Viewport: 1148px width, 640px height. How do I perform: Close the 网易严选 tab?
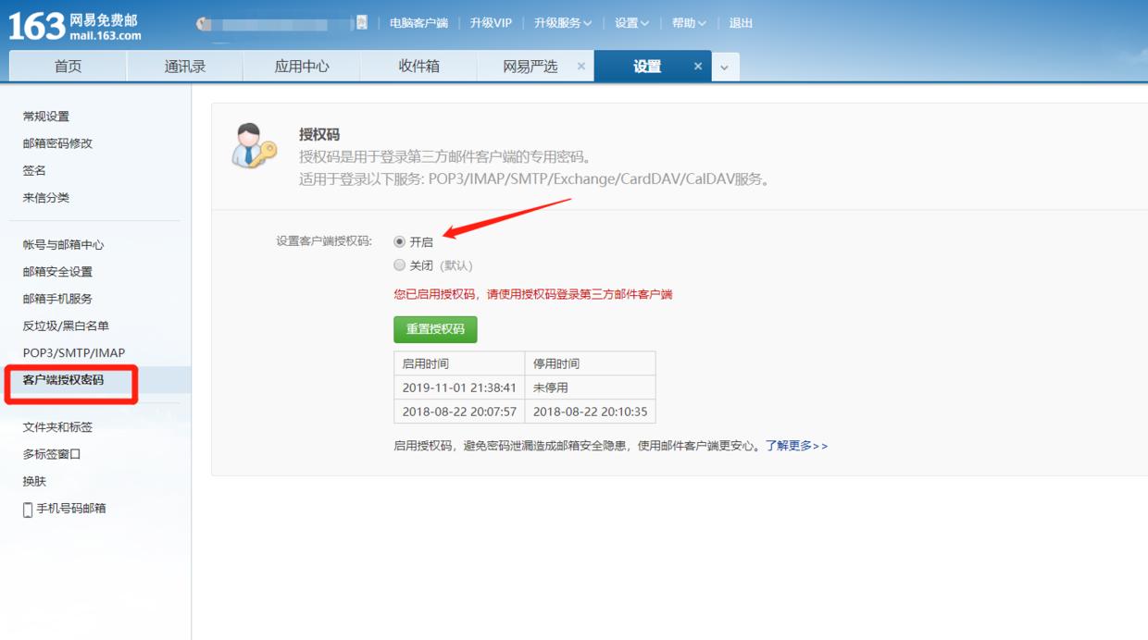[580, 66]
